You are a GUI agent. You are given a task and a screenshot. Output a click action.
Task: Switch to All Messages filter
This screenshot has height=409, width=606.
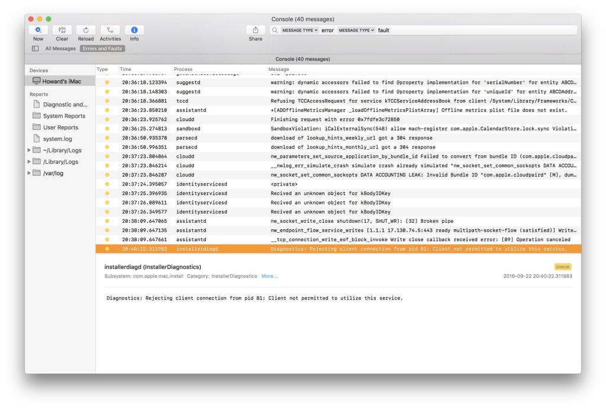(x=60, y=48)
